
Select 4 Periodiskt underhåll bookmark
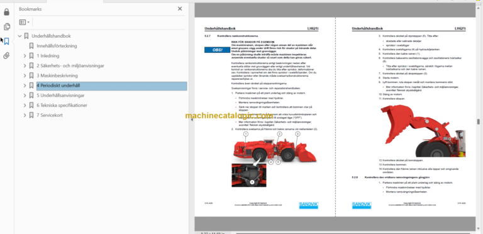111,86
